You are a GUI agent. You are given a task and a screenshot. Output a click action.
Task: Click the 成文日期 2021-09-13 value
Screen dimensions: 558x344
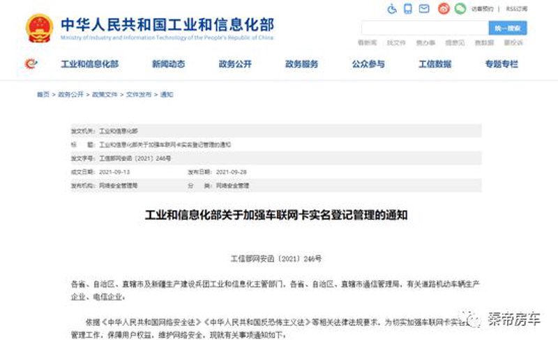[x=114, y=172]
